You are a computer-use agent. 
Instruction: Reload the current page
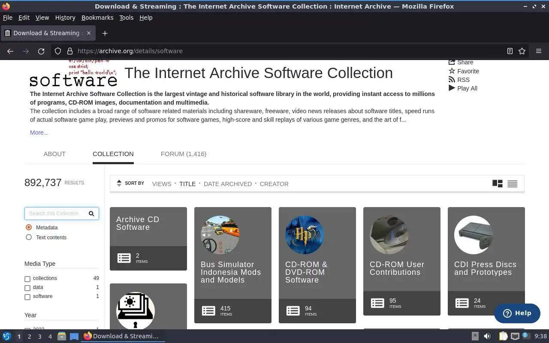41,51
